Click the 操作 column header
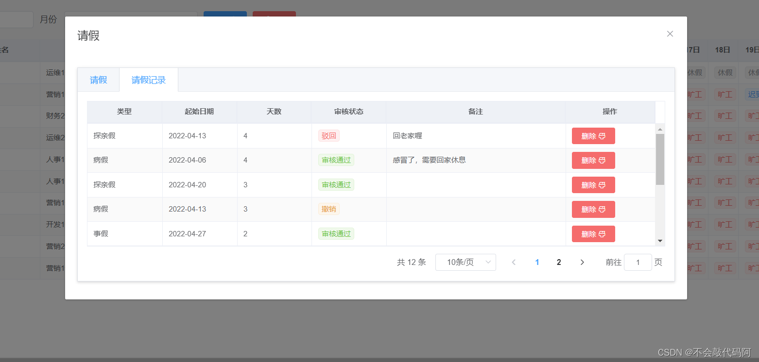This screenshot has width=759, height=362. click(610, 112)
